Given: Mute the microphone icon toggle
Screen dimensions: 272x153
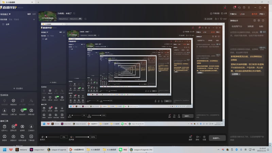Looking at the screenshot, I should [x=42, y=137].
